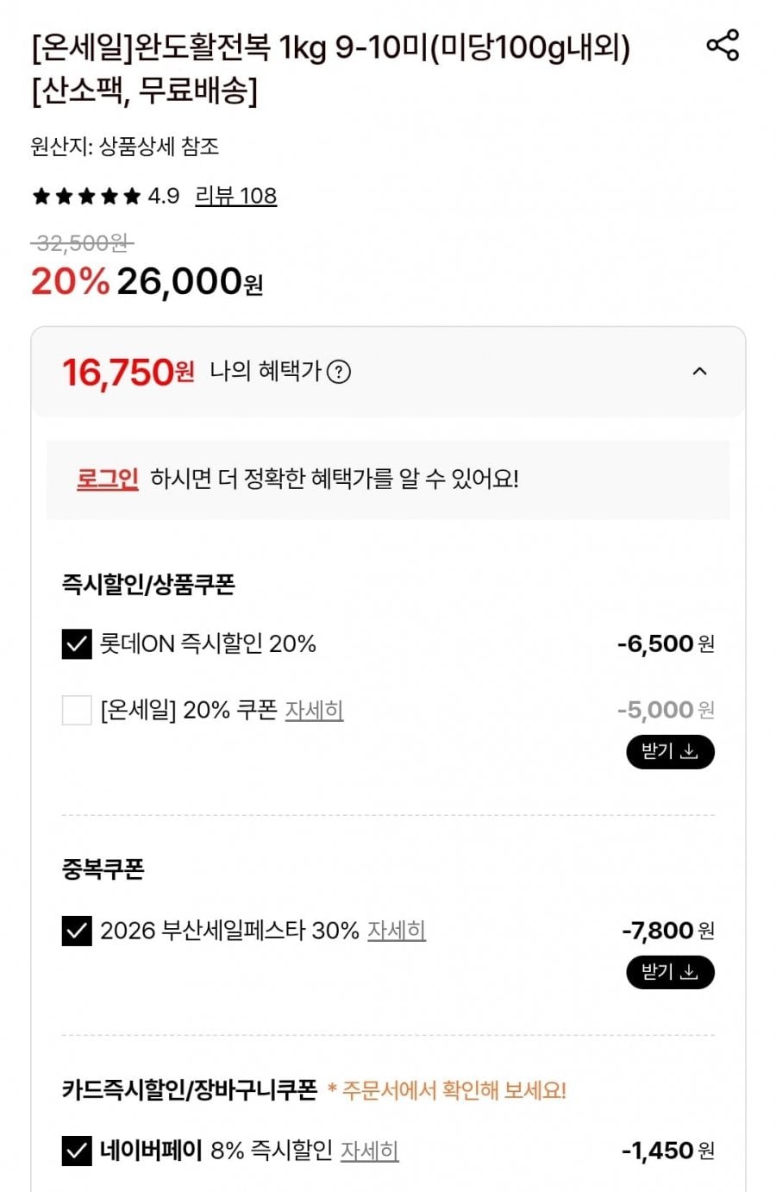
Task: Tap the -6,500원 discount amount
Action: coord(666,643)
